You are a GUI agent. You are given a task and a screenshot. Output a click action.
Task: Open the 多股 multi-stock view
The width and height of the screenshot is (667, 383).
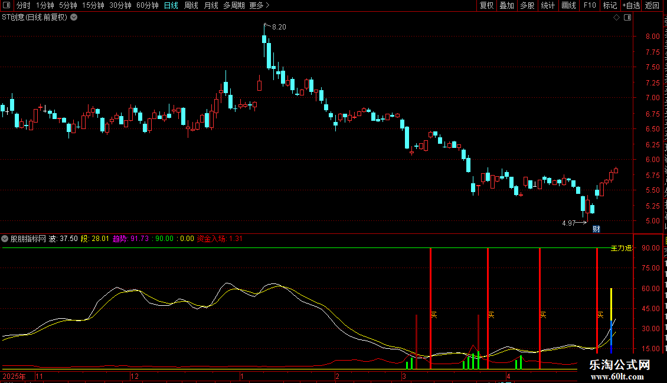pos(527,5)
